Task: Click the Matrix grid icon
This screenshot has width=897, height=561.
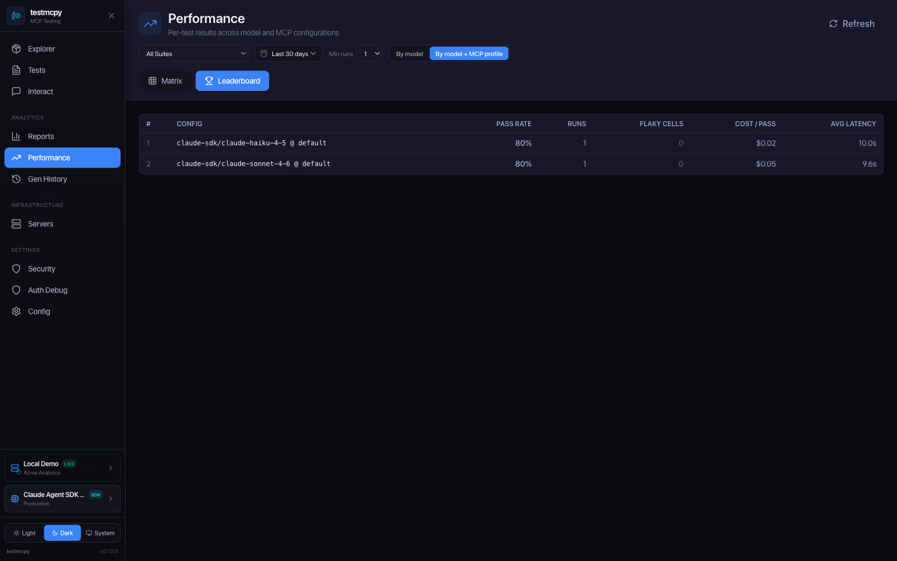Action: [152, 81]
